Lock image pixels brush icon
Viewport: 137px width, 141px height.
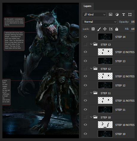(99, 29)
